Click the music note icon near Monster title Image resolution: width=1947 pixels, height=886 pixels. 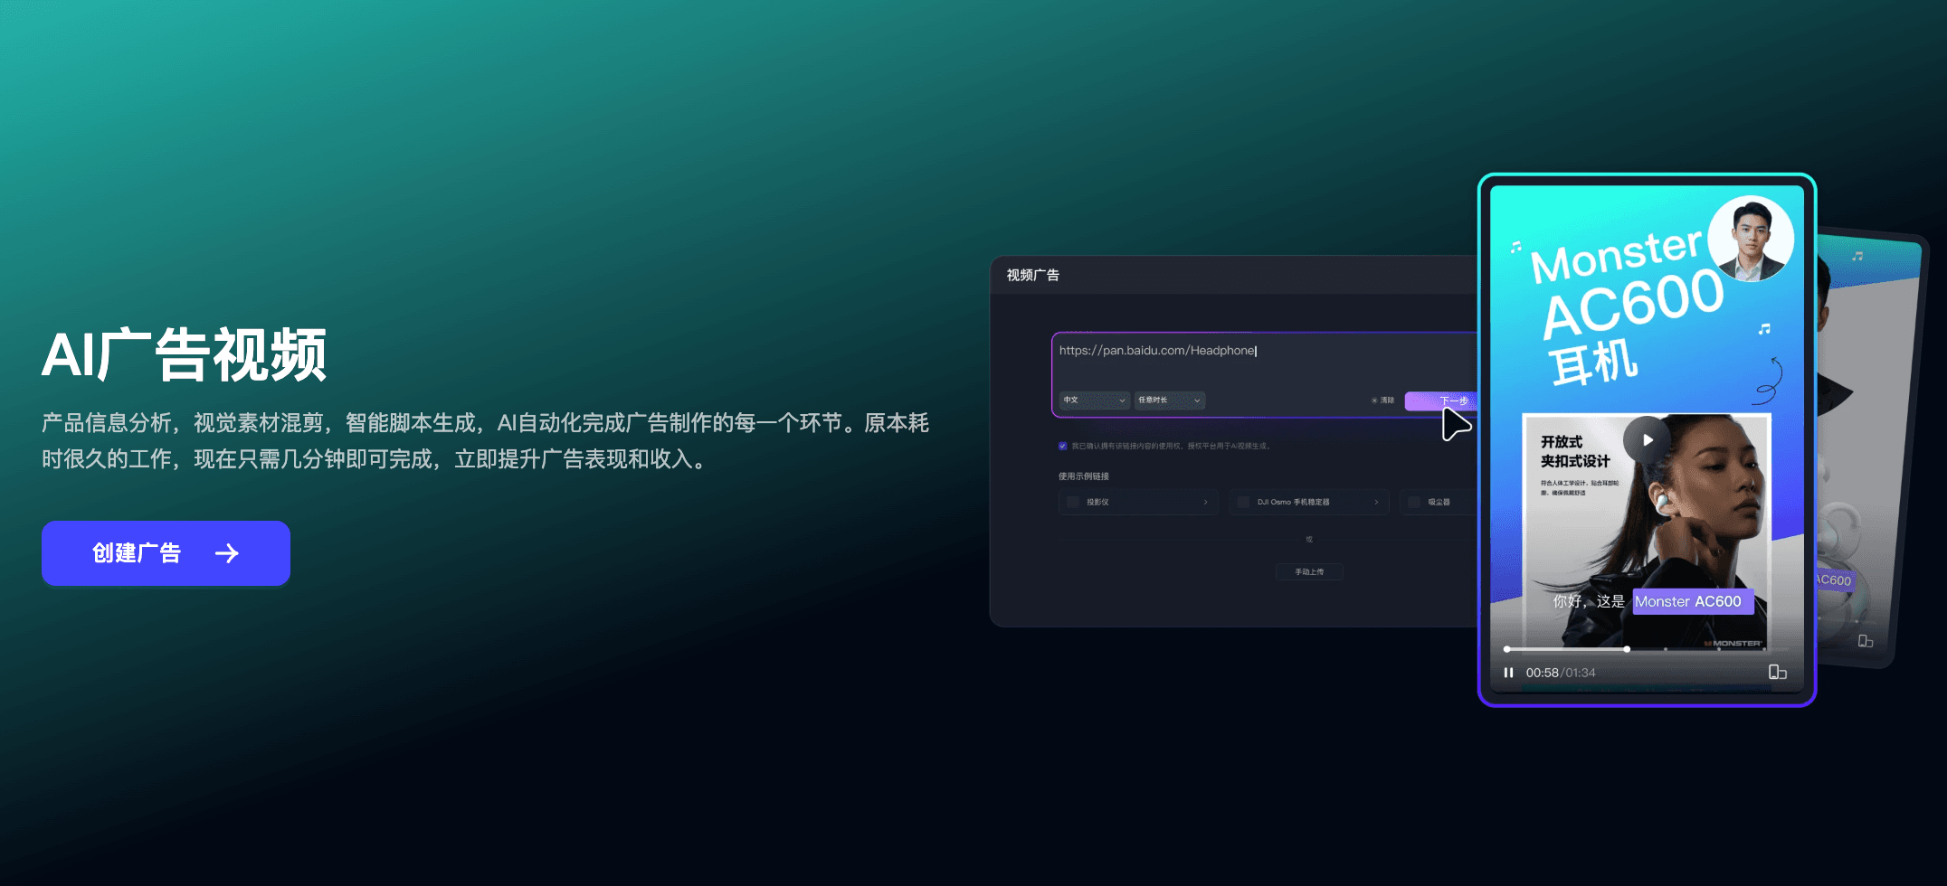(x=1516, y=247)
